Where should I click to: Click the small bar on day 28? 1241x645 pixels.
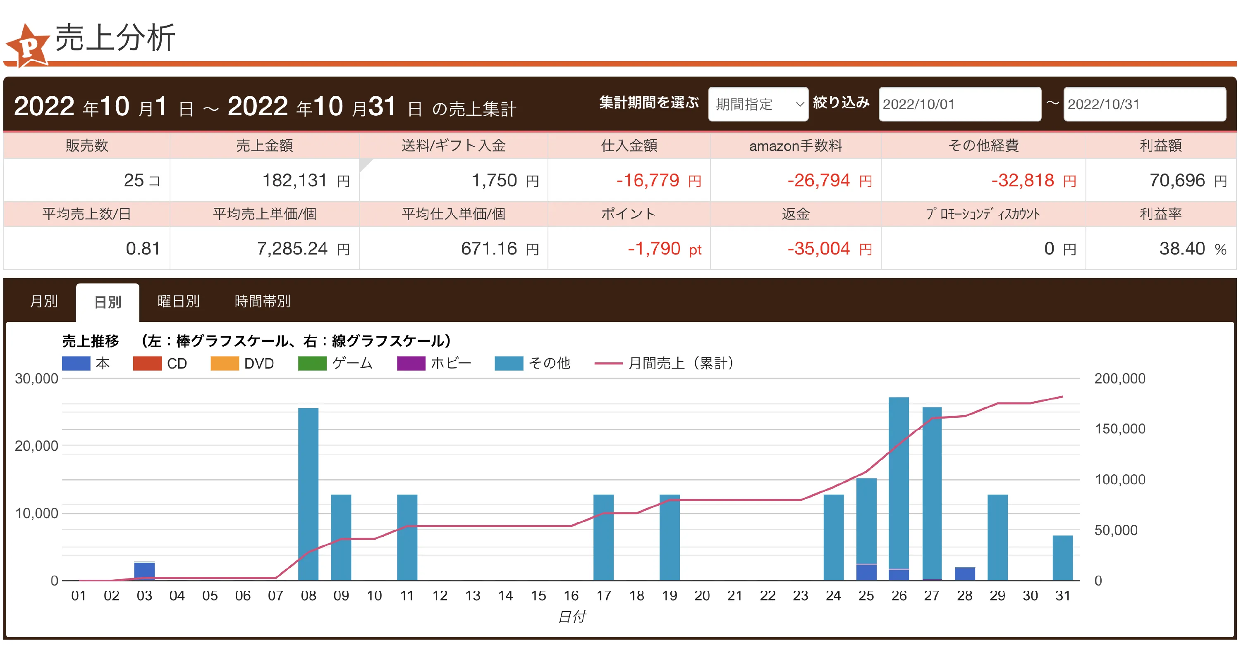[964, 574]
